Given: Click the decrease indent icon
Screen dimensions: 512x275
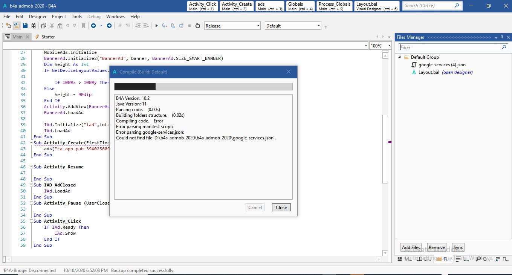Looking at the screenshot, I should point(138,26).
